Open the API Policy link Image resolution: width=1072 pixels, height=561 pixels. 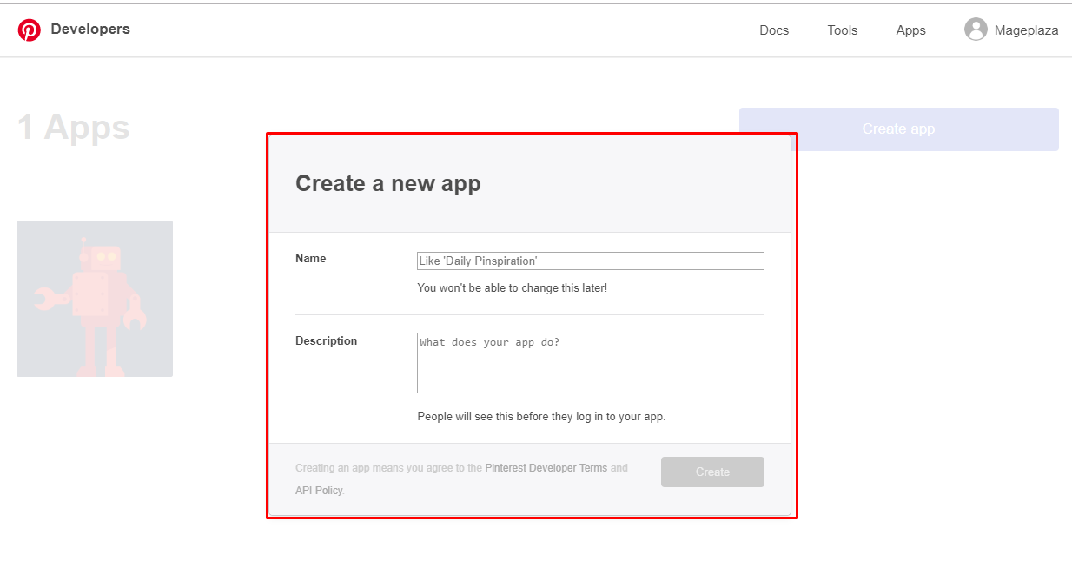point(319,491)
